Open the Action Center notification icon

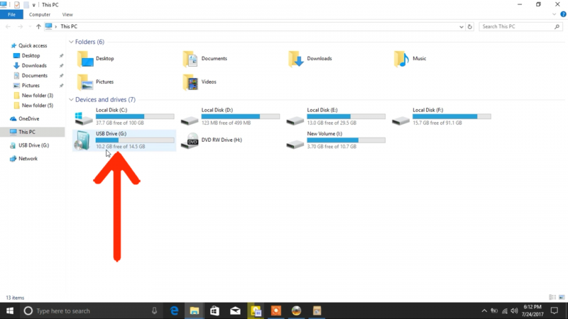(x=555, y=310)
